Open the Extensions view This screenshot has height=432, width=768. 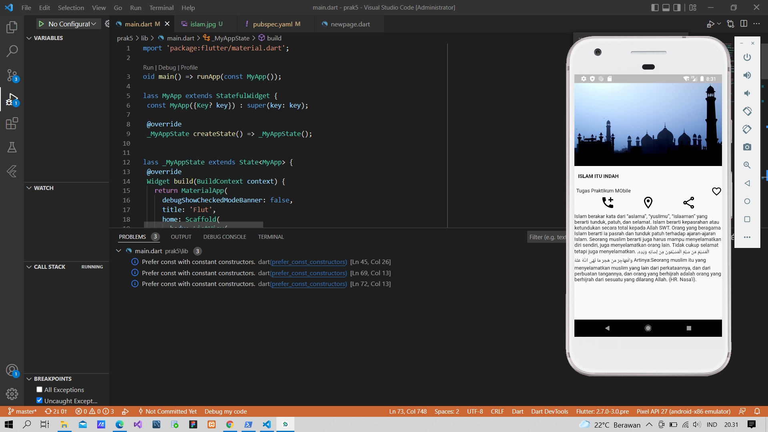[12, 123]
